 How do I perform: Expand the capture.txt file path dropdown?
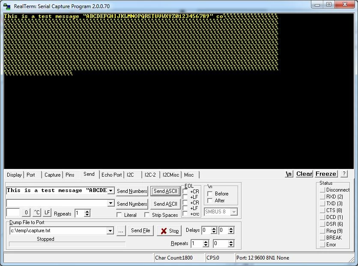click(110, 231)
